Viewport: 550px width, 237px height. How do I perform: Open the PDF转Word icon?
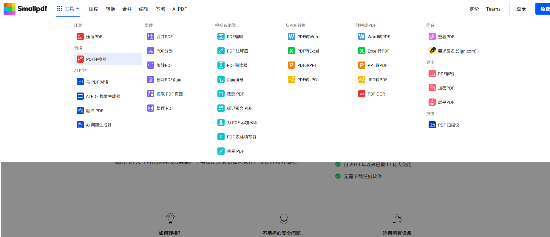pos(291,36)
